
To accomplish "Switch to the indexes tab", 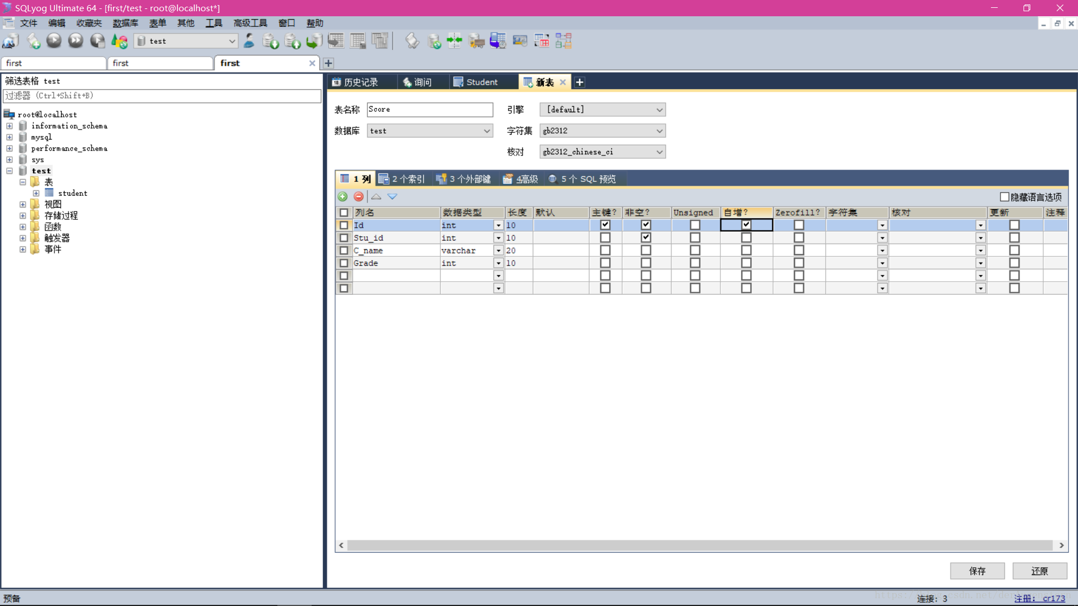I will (x=403, y=179).
